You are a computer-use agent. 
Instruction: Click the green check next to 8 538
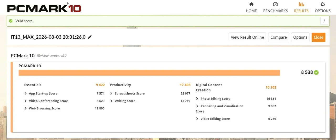click(x=316, y=72)
